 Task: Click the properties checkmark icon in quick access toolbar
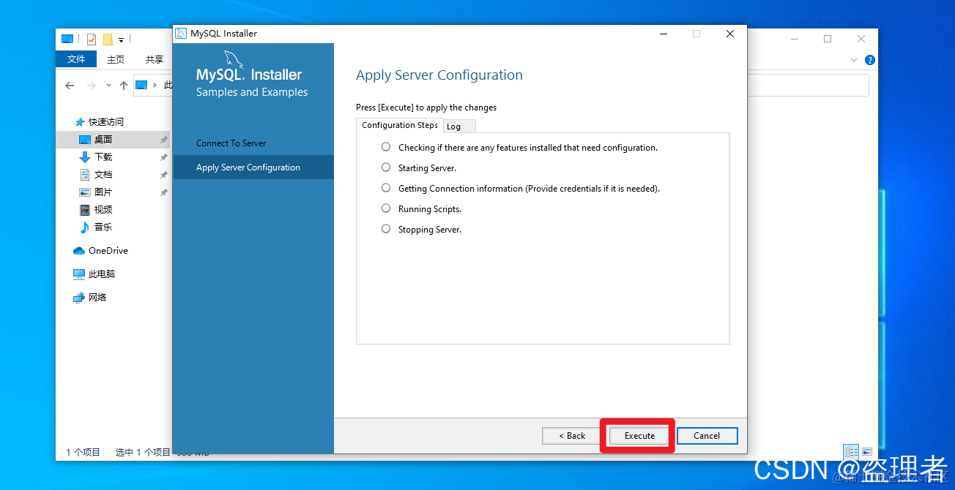click(92, 39)
